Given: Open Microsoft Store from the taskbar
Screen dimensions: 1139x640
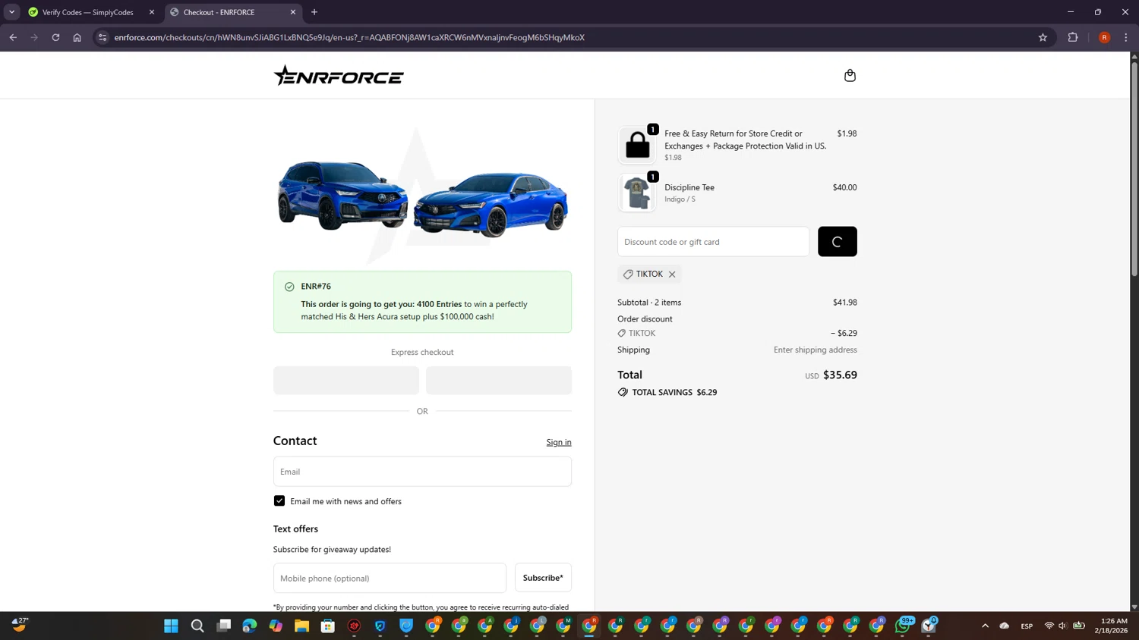Looking at the screenshot, I should pyautogui.click(x=328, y=626).
